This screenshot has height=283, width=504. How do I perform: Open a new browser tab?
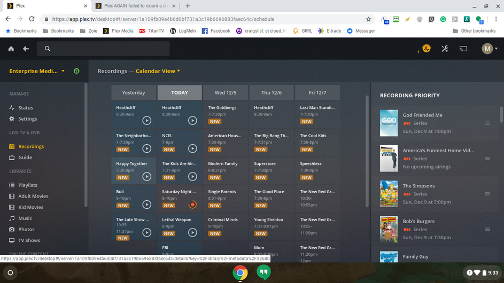pos(188,6)
